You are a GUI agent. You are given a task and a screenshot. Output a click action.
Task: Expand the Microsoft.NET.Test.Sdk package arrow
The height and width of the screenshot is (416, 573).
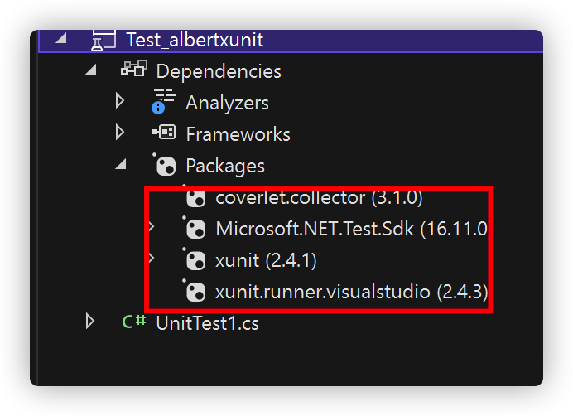[x=152, y=226]
